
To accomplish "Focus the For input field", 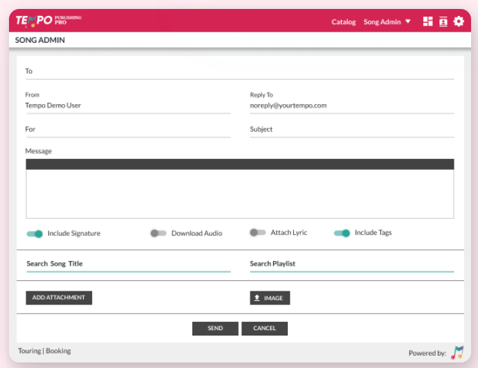I will pos(129,130).
